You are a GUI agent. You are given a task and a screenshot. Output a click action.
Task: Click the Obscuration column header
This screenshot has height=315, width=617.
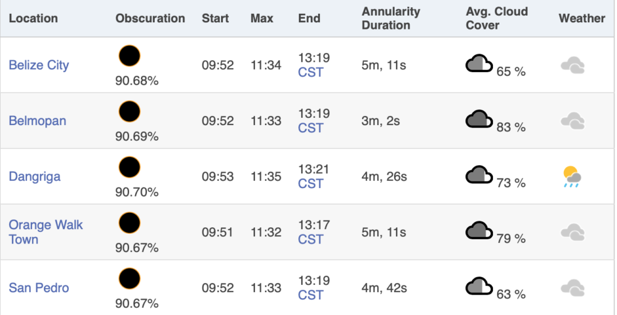pos(150,19)
